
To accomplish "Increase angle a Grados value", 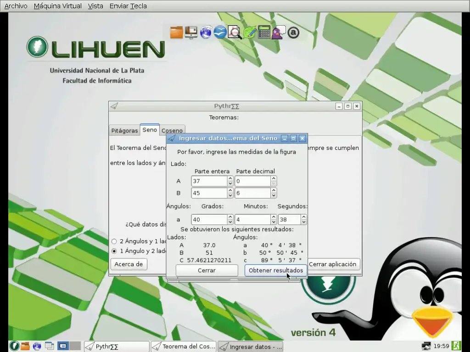I will pyautogui.click(x=230, y=217).
